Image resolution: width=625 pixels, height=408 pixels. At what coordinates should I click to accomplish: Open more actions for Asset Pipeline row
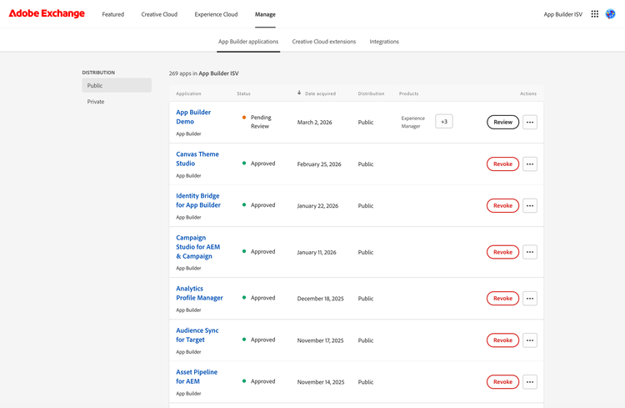530,381
